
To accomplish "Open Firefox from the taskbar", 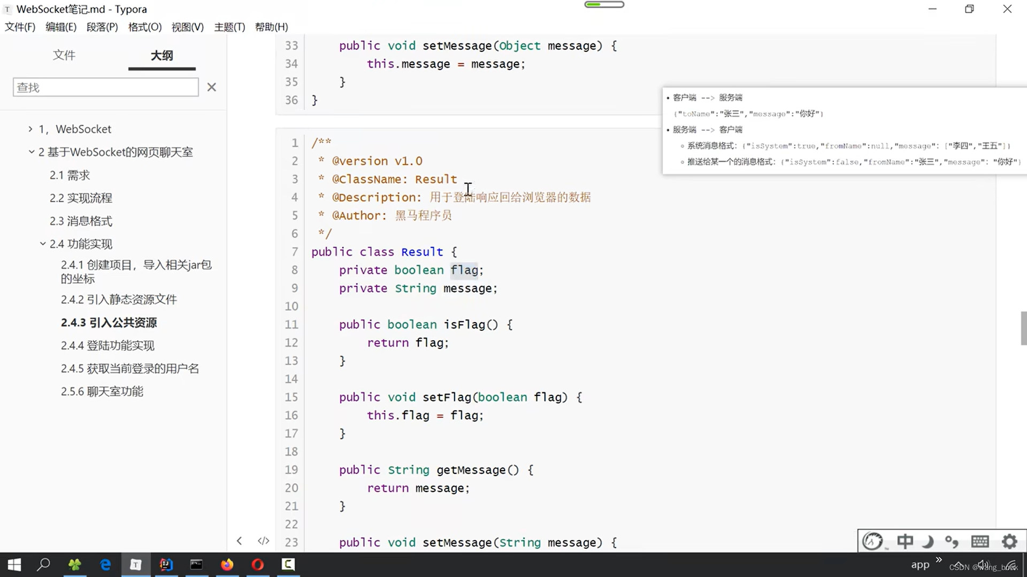I will click(227, 564).
